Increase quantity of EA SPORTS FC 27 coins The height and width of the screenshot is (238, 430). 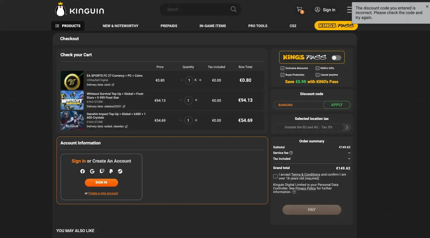click(200, 80)
